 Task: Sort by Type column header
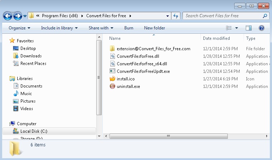(251, 38)
